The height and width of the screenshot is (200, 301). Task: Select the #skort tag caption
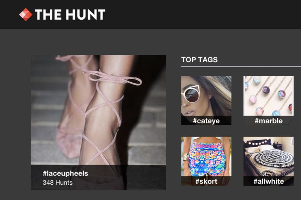tap(206, 181)
